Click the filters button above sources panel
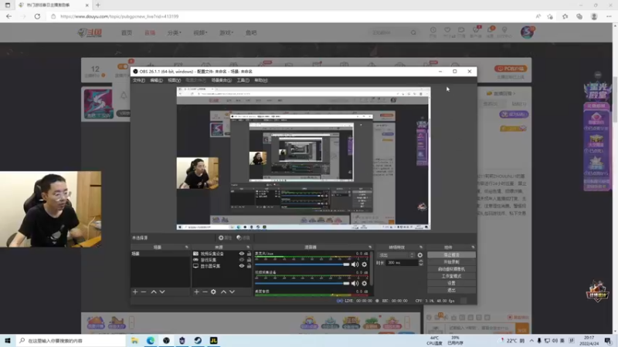Screen dimensions: 618x347 tap(243, 238)
